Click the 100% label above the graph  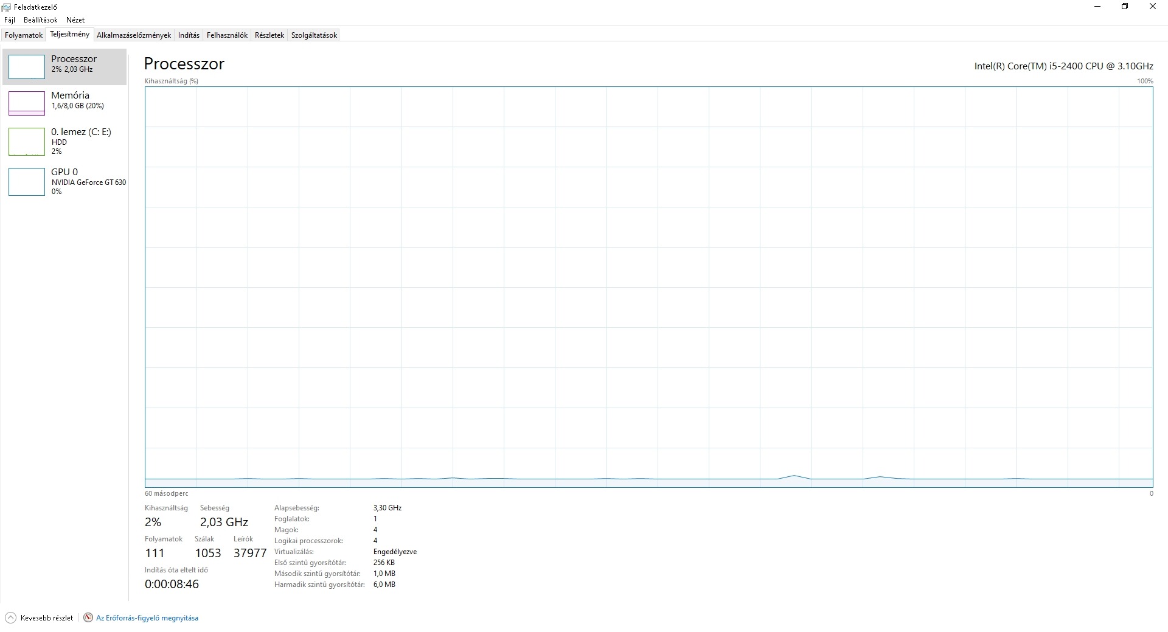[x=1145, y=81]
